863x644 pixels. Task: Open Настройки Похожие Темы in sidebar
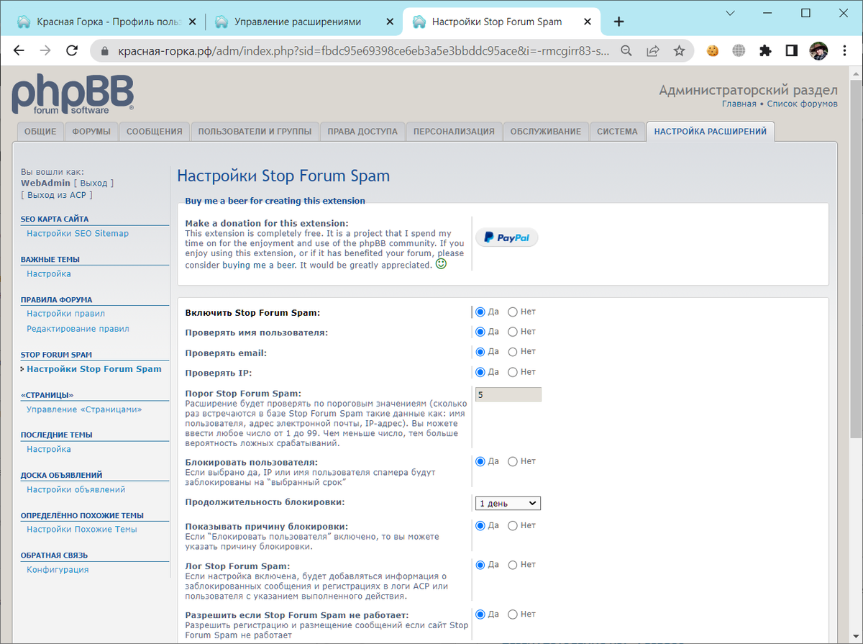[82, 530]
